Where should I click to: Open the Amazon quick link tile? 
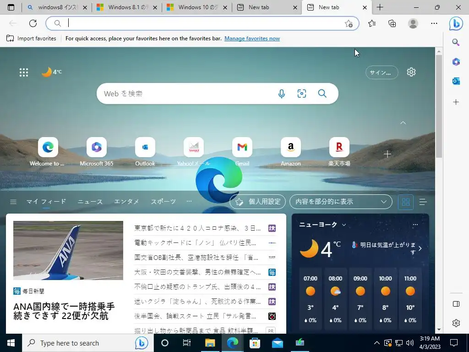pyautogui.click(x=291, y=151)
